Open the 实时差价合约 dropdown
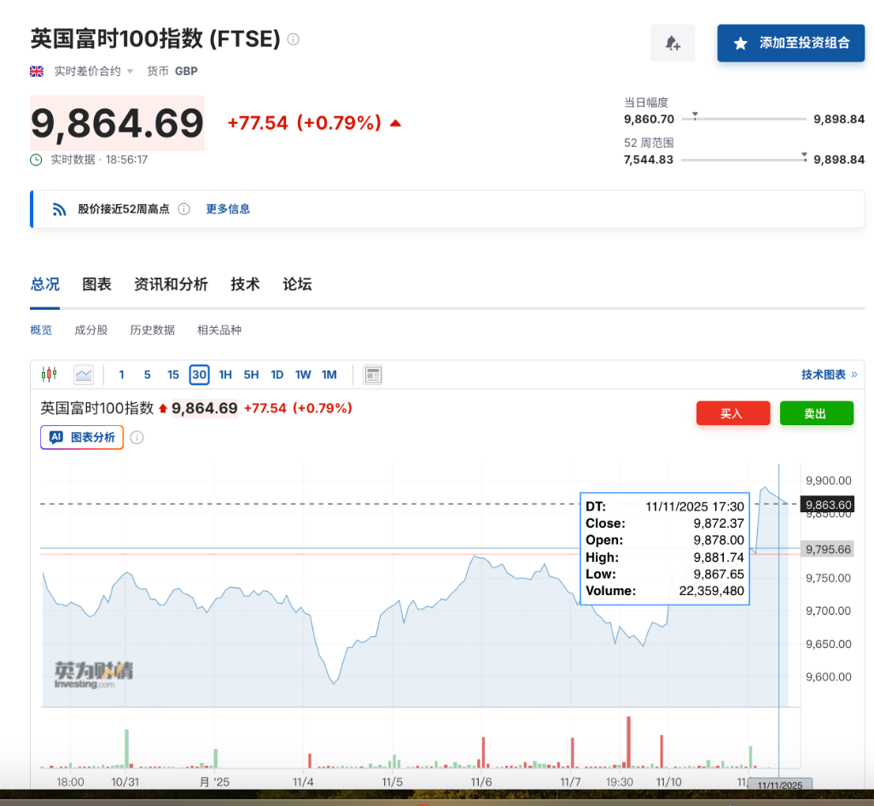 click(94, 72)
